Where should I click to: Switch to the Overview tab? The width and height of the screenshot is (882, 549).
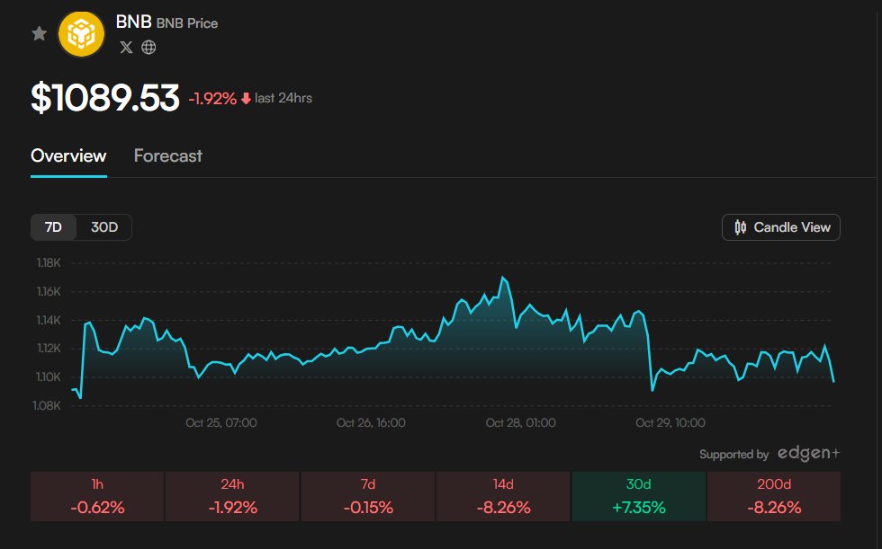[68, 156]
